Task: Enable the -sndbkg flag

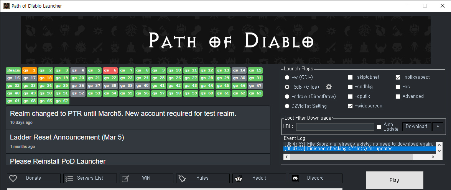Action: (x=351, y=87)
